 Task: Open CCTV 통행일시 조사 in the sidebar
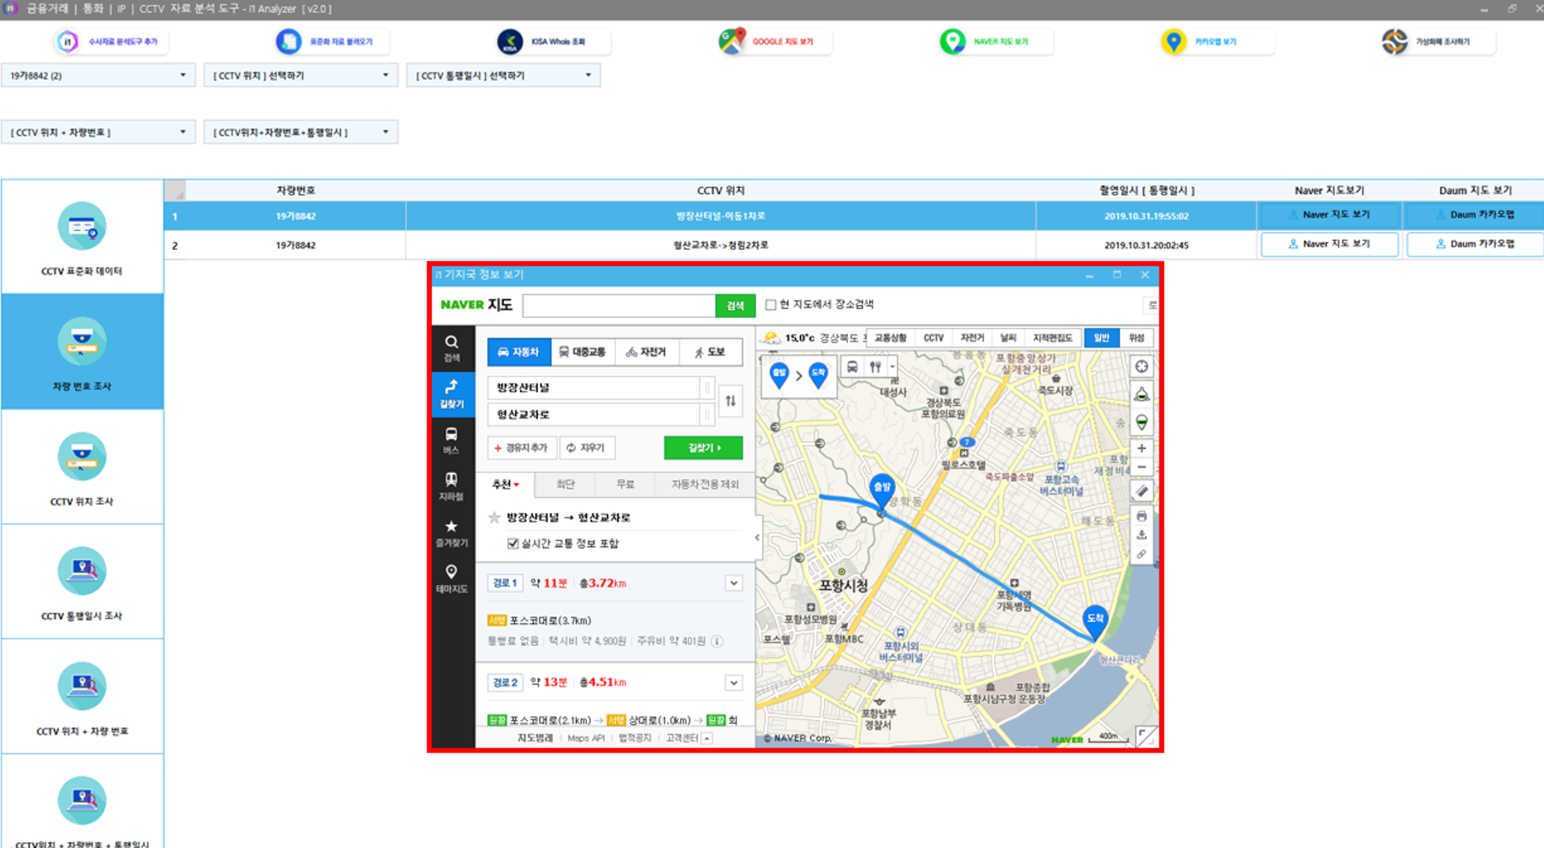82,582
